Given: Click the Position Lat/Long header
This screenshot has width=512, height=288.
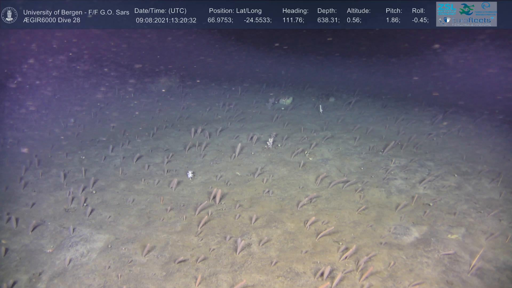Looking at the screenshot, I should 235,11.
